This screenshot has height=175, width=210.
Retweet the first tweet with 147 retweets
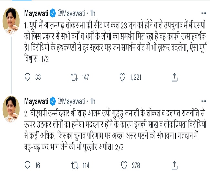click(74, 77)
